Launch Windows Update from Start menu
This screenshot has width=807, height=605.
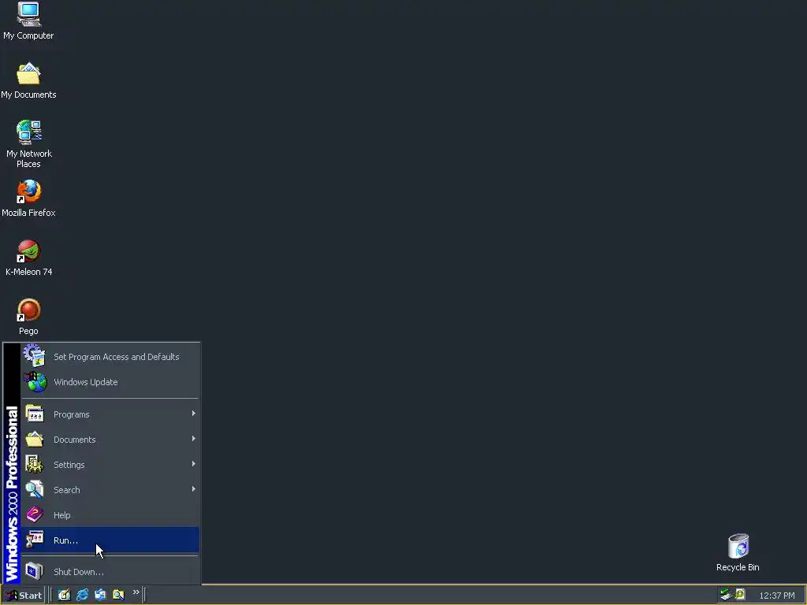(110, 382)
